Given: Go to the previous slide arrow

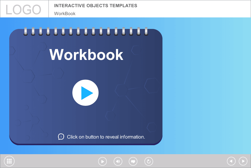Looking at the screenshot, I should pyautogui.click(x=231, y=161).
